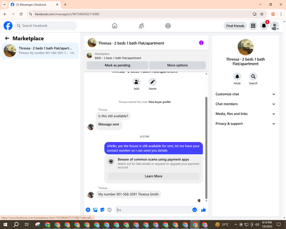
Task: Attach a photo with the image icon
Action: 95,210
